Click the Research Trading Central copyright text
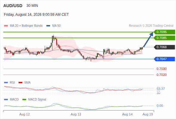 point(151,26)
